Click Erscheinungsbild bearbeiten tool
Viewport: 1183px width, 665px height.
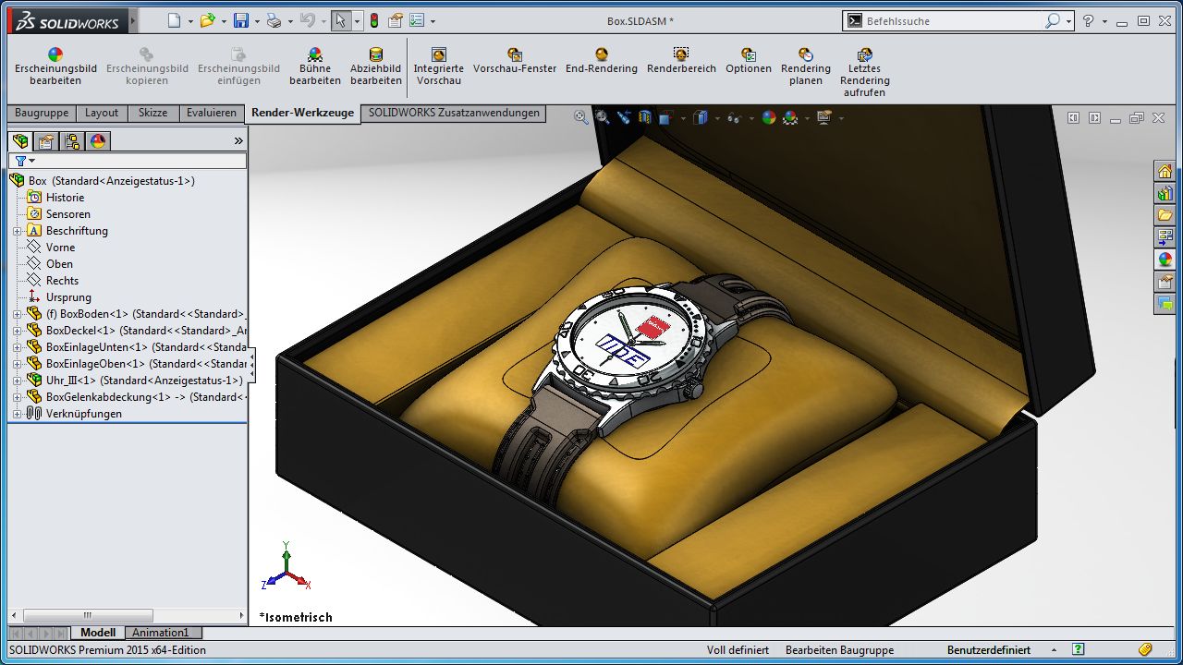(55, 66)
